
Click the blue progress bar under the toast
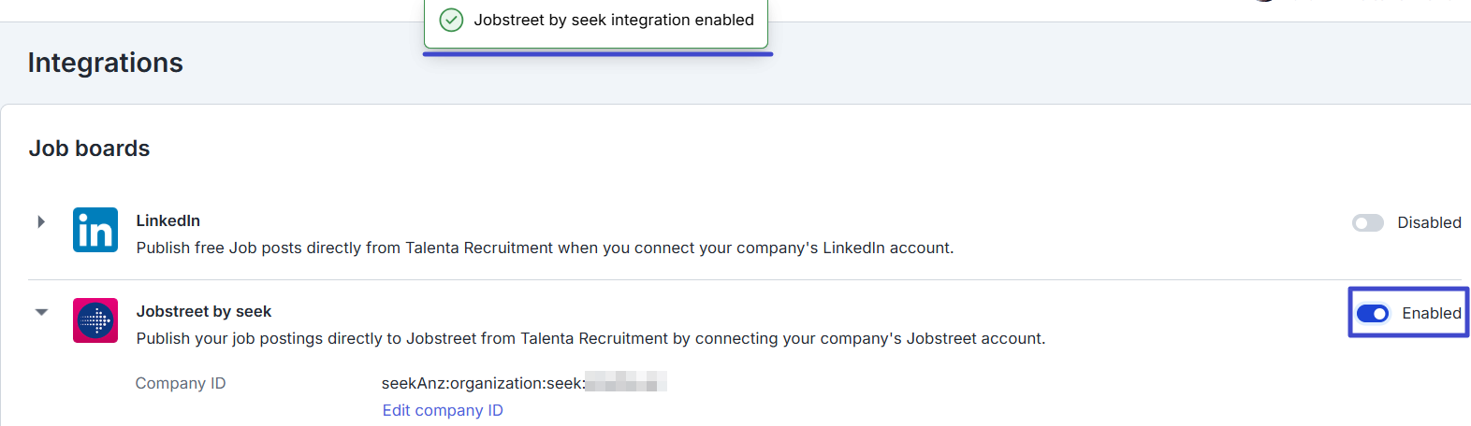[598, 54]
